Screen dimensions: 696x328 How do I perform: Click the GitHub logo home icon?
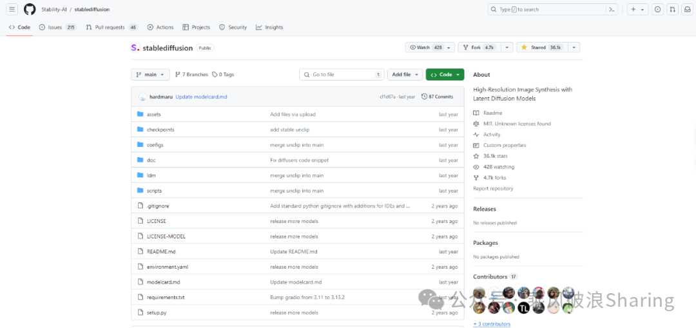pos(30,9)
